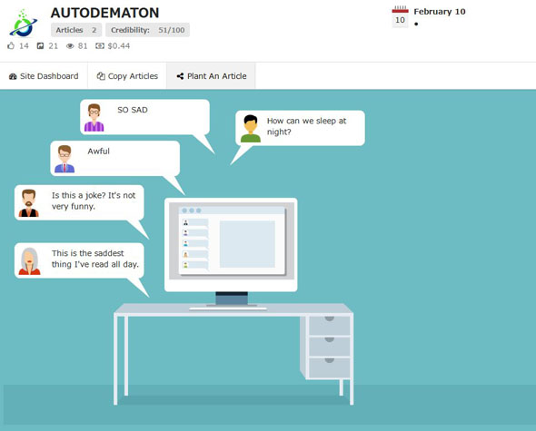Click the eye views icon
536x431 pixels.
pyautogui.click(x=70, y=46)
